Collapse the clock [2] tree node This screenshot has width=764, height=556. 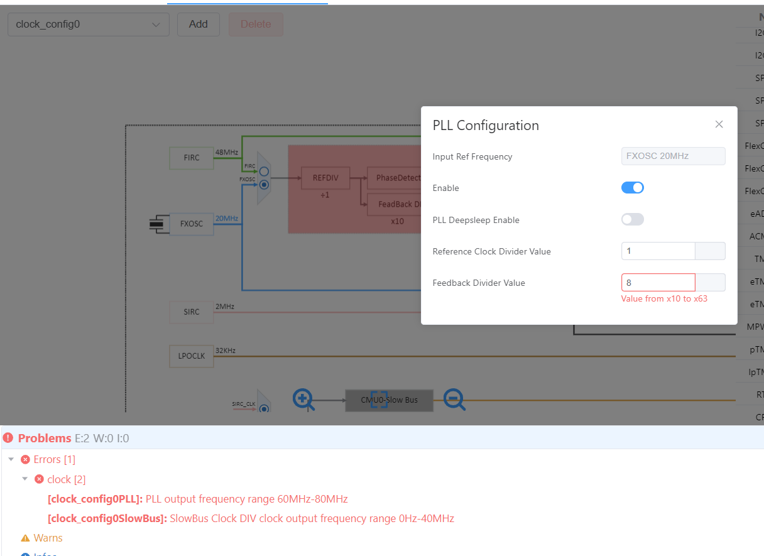coord(25,479)
